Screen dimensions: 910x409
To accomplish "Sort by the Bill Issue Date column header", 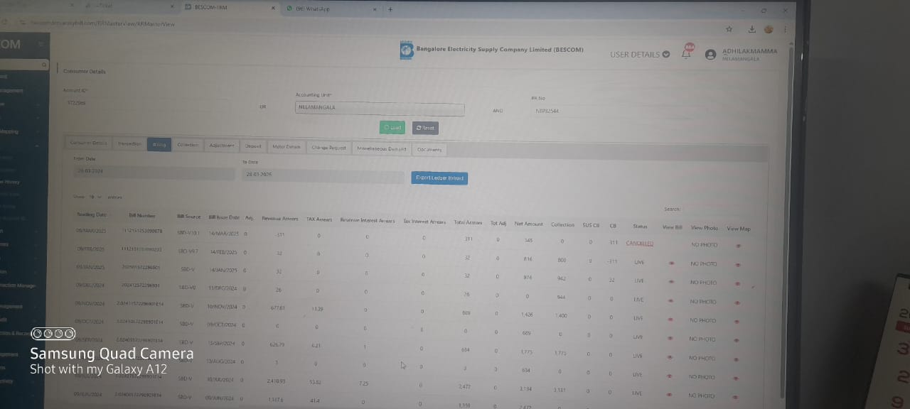I will click(224, 217).
